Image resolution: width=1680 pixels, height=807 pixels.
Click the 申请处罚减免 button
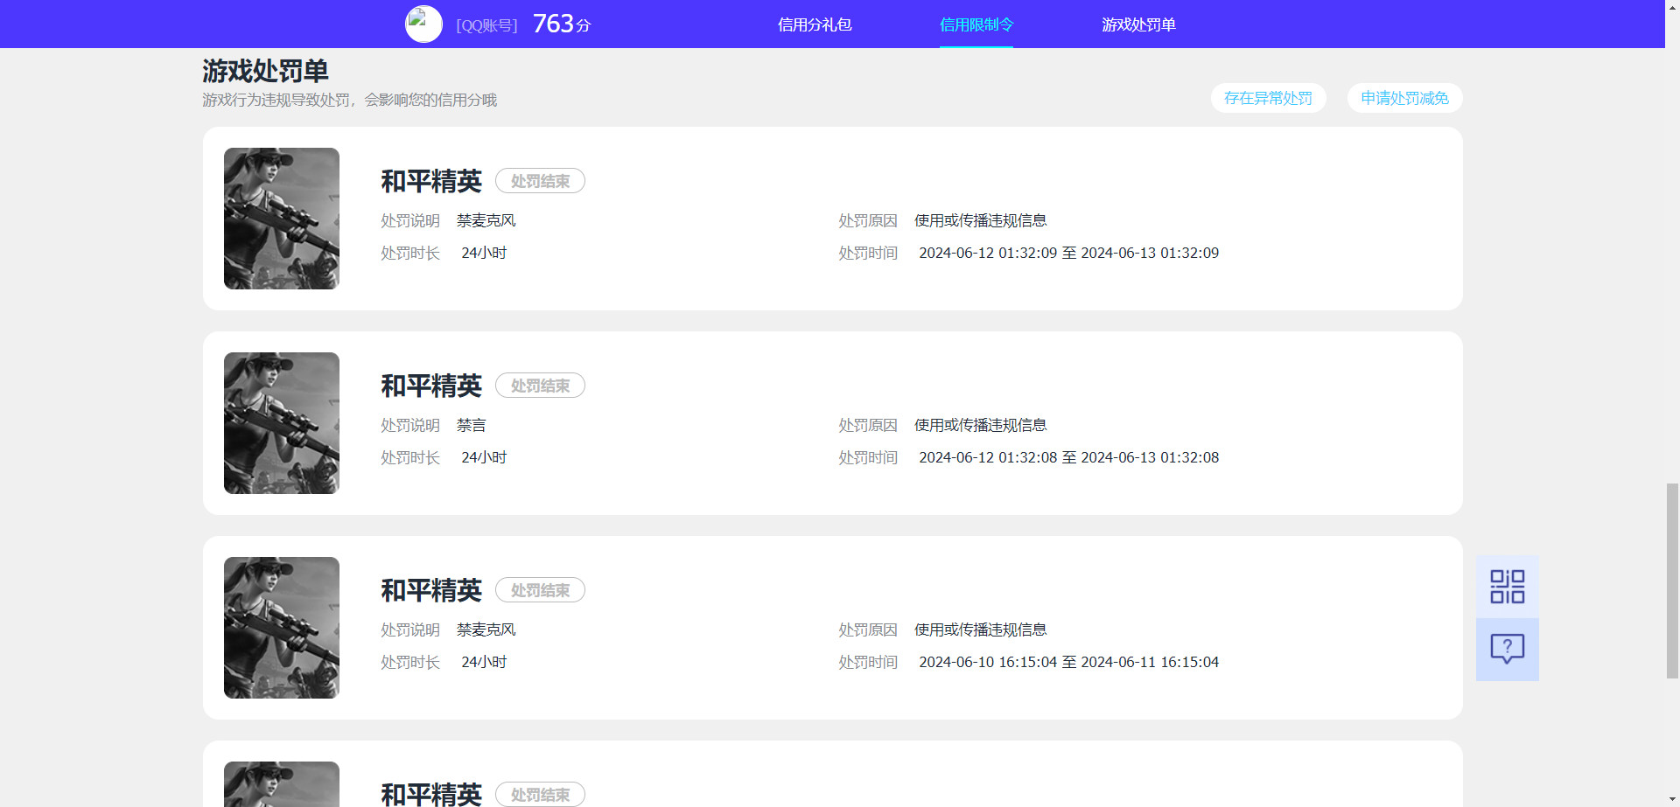(1404, 98)
